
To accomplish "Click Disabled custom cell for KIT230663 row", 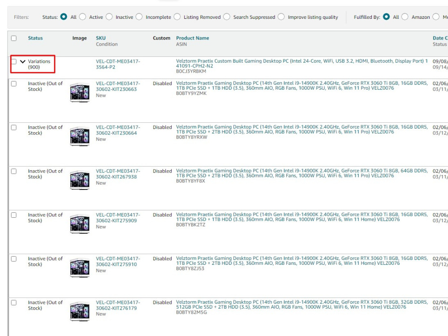I will (162, 83).
